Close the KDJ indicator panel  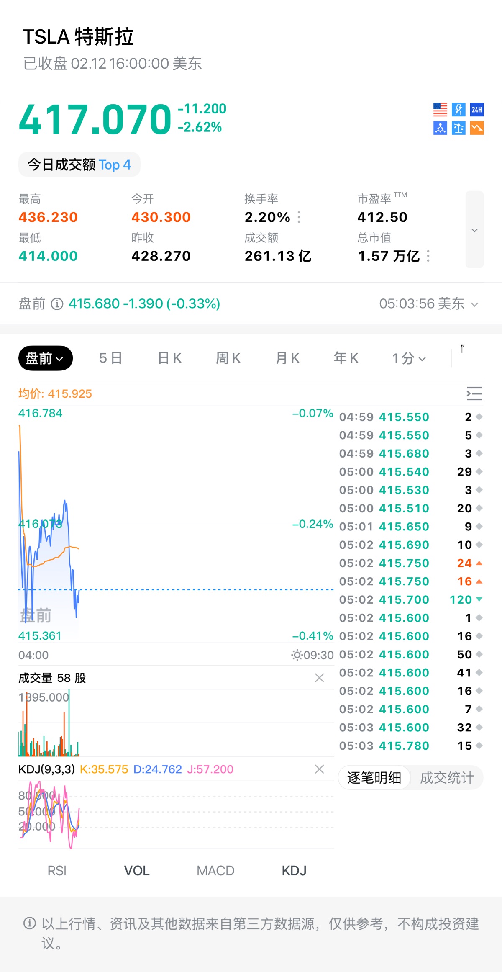pyautogui.click(x=319, y=769)
